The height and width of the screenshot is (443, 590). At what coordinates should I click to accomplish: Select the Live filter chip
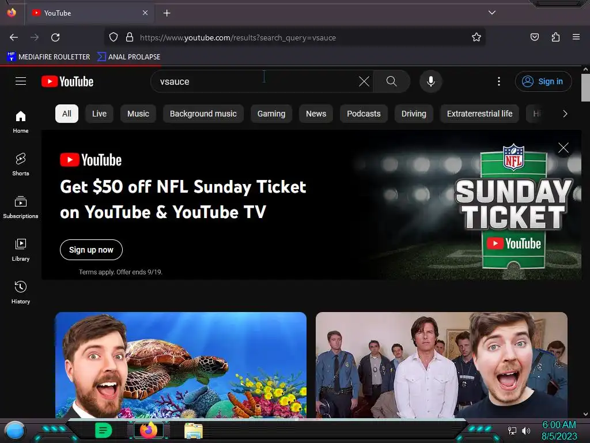99,114
